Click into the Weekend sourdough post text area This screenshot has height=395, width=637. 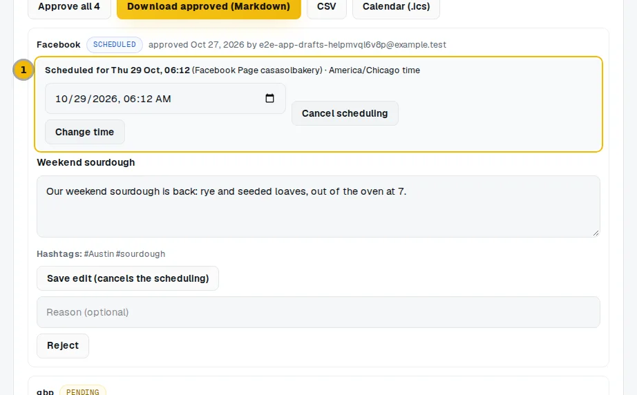[x=318, y=206]
